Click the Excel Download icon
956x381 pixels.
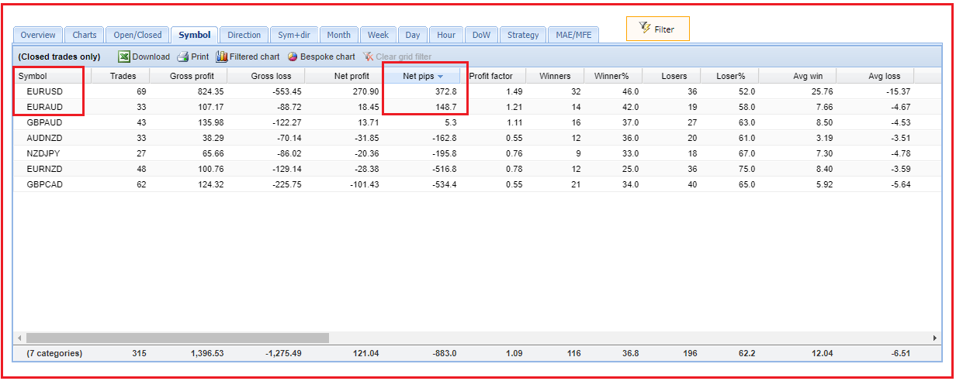click(x=124, y=57)
